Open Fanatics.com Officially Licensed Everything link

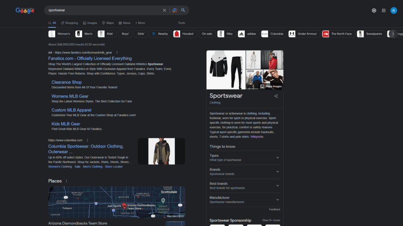(90, 58)
